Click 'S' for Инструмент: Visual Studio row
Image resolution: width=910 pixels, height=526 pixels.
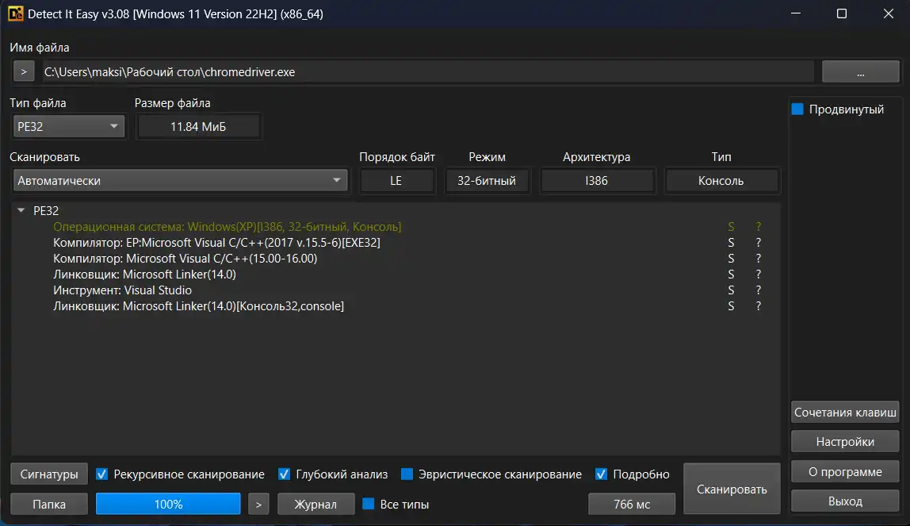tap(731, 290)
